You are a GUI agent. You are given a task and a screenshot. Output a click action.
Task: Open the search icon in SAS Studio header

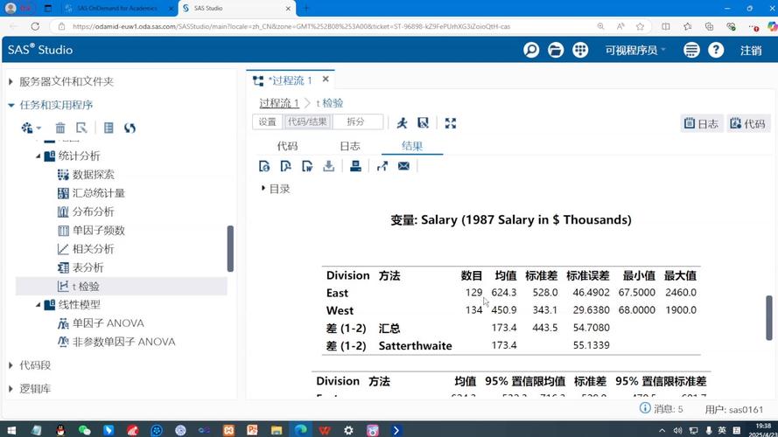pyautogui.click(x=531, y=50)
